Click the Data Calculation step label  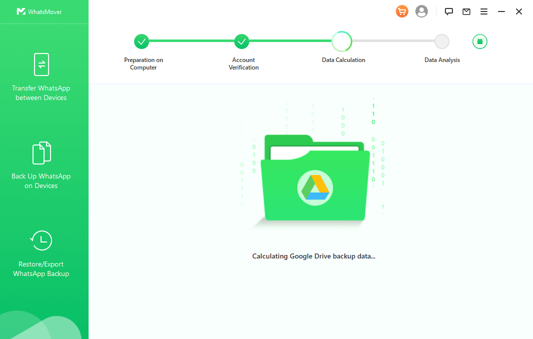(343, 60)
